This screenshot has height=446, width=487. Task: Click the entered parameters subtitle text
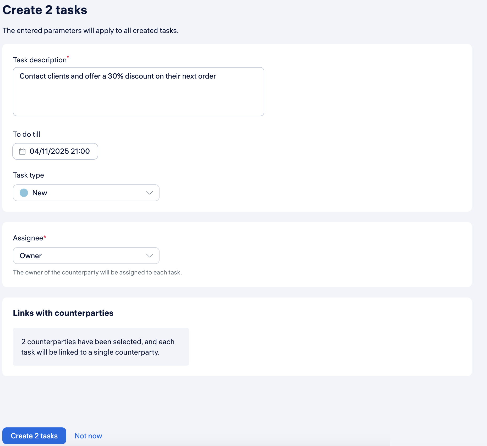90,31
